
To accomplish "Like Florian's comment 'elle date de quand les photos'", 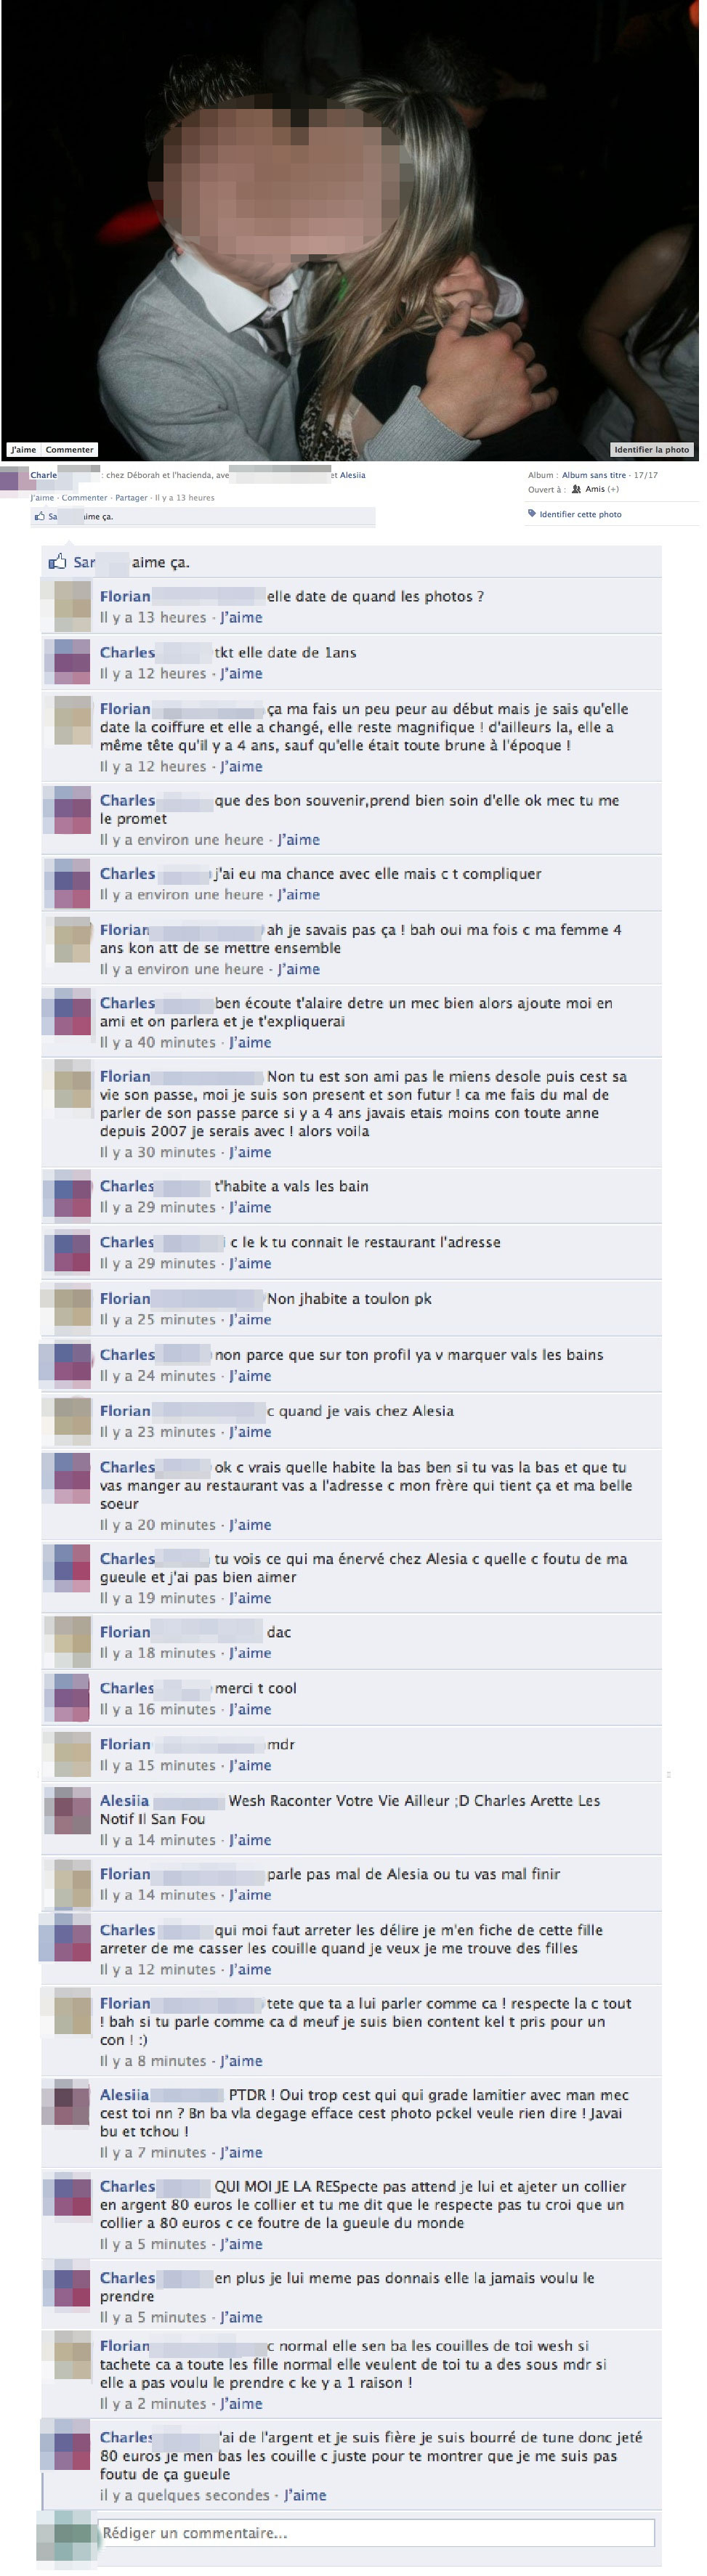I will click(x=241, y=617).
